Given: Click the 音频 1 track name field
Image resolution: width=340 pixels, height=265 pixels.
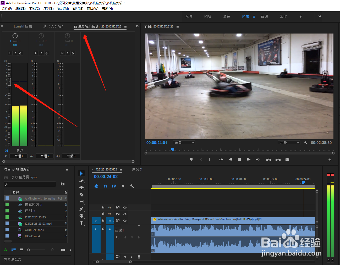Looking at the screenshot, I should 19,156.
